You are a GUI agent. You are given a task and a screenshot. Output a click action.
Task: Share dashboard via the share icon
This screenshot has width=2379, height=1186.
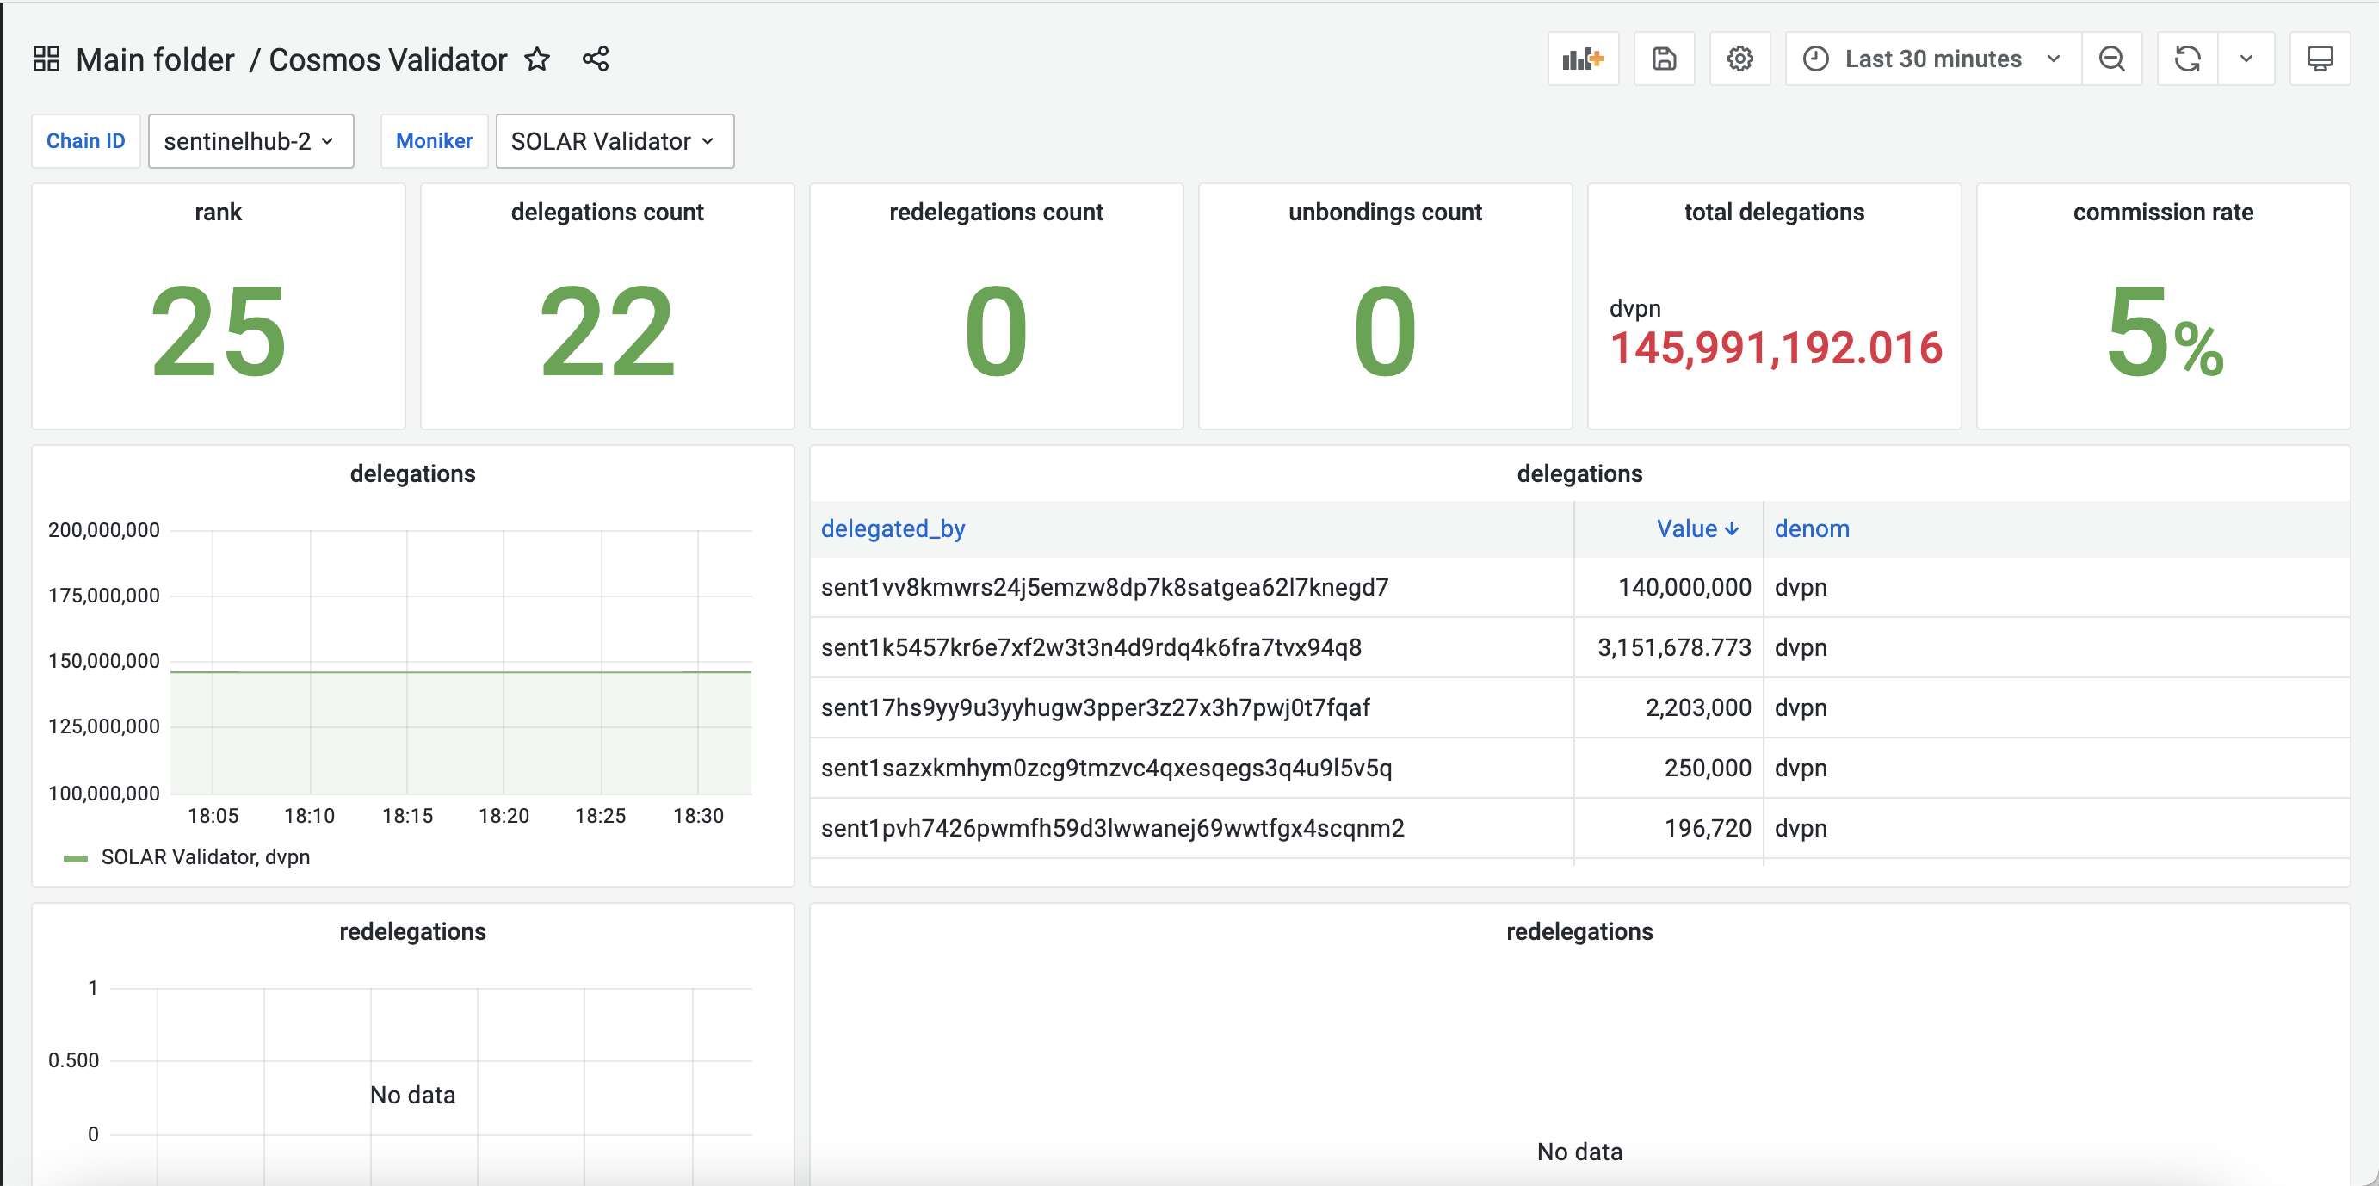click(x=596, y=59)
